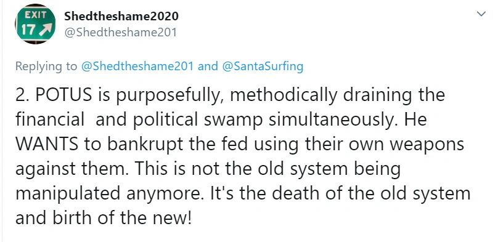Click the gray @Shedtheshame201 handle under name
498x242 pixels.
pos(120,33)
